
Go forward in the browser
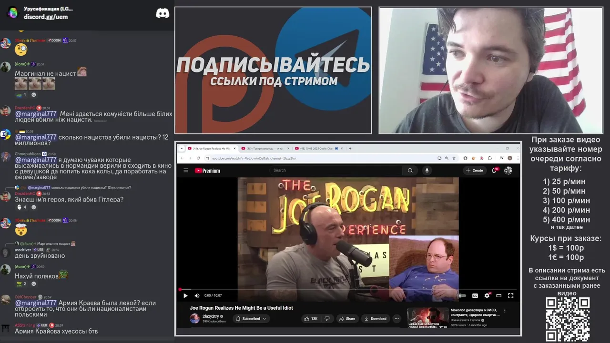coord(190,158)
